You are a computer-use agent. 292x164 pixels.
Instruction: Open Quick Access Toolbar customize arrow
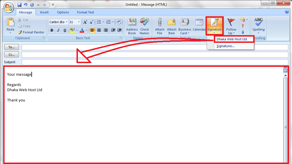point(53,5)
